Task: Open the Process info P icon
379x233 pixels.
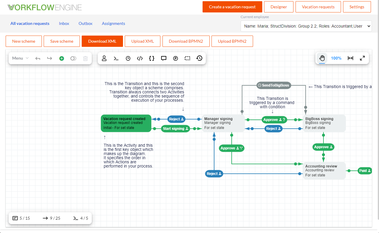Action: pyautogui.click(x=176, y=58)
